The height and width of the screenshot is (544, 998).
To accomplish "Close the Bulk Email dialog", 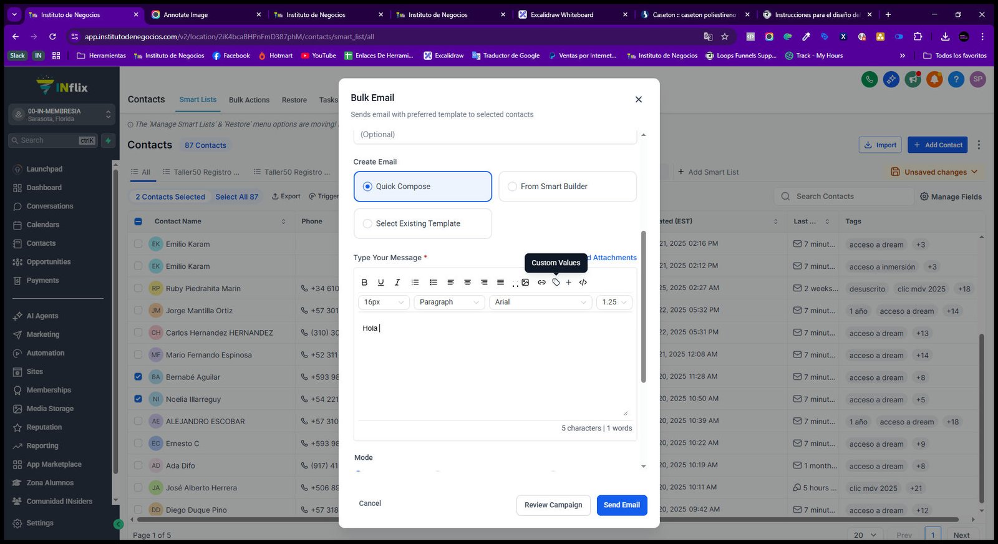I will pos(638,99).
